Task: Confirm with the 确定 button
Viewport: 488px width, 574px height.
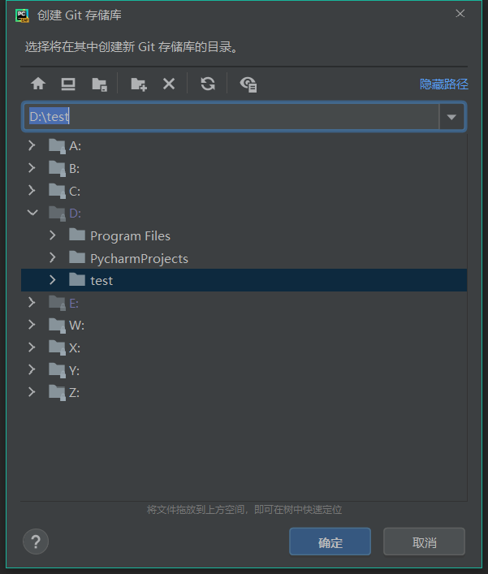Action: (330, 542)
